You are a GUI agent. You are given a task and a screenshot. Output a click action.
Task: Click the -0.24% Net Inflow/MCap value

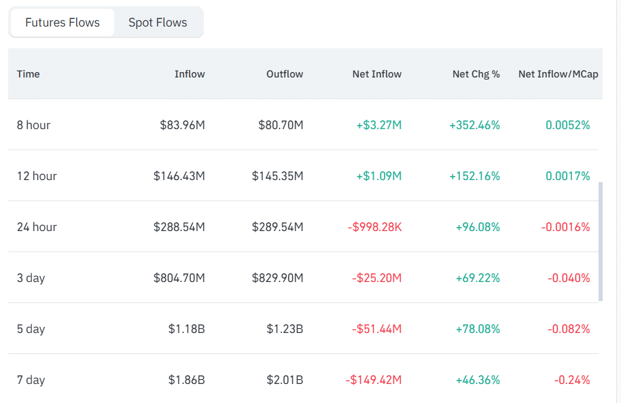point(572,380)
